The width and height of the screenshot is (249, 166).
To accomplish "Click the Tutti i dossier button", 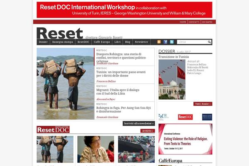I will (203, 104).
